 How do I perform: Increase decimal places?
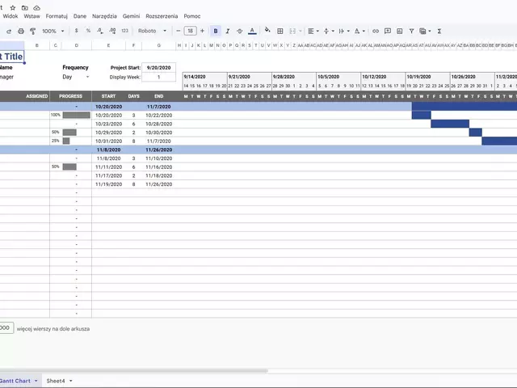[112, 31]
